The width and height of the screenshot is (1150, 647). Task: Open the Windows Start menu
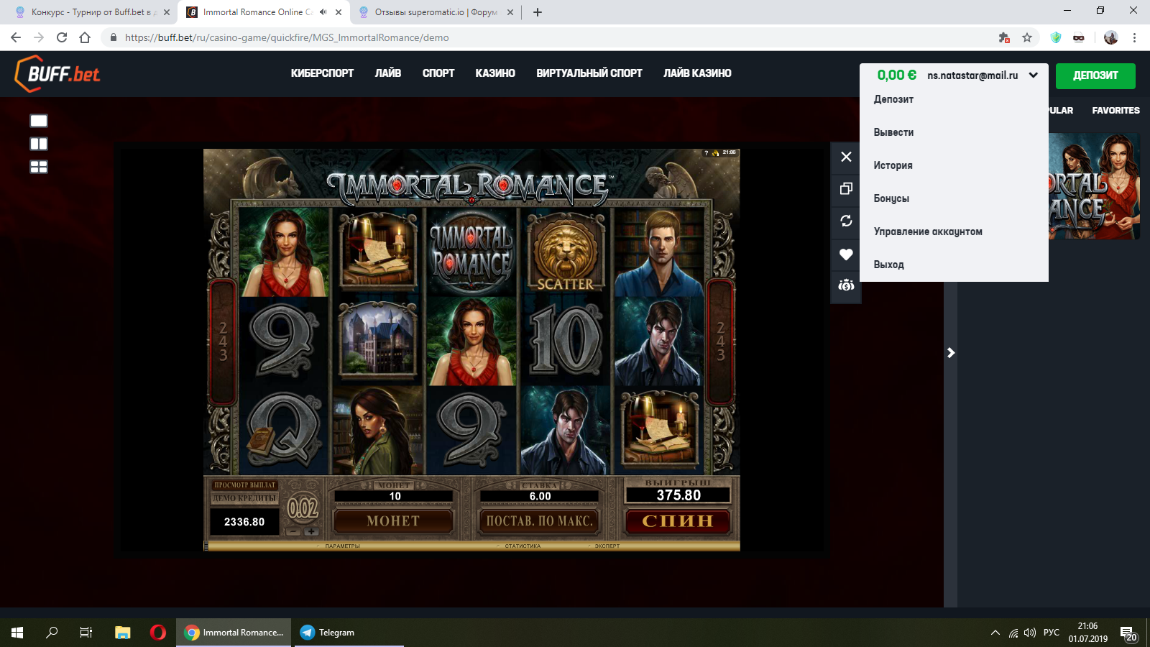pos(17,633)
